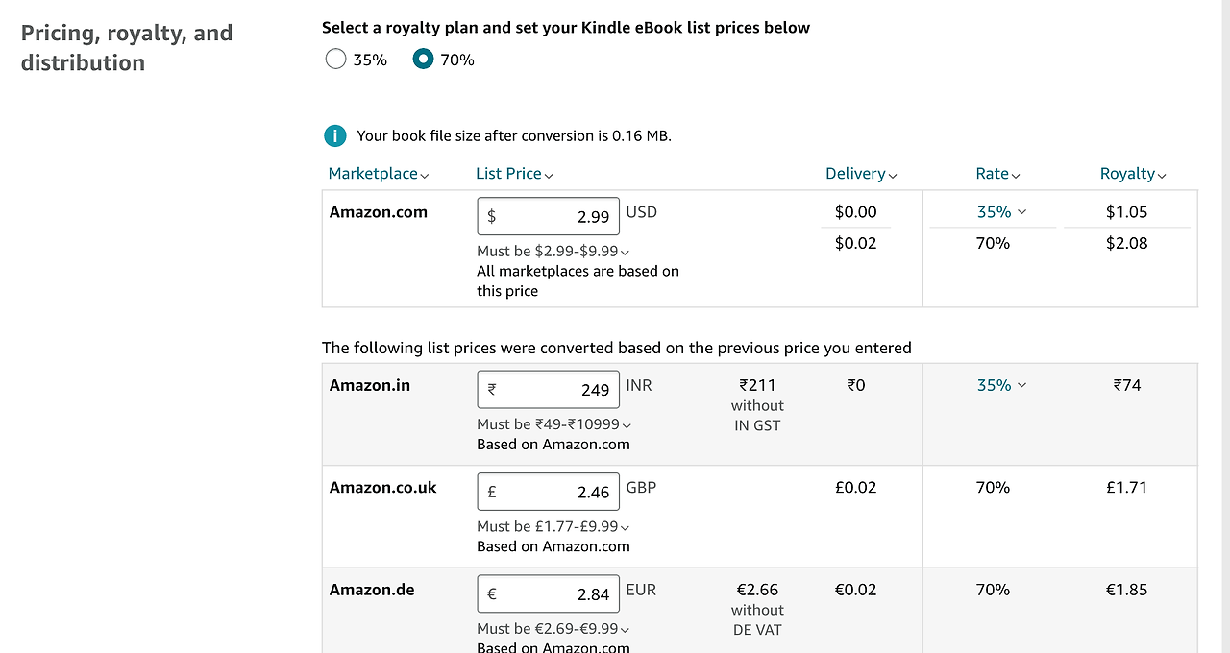Select the 70% royalty plan
Viewport: 1230px width, 653px height.
click(x=423, y=60)
